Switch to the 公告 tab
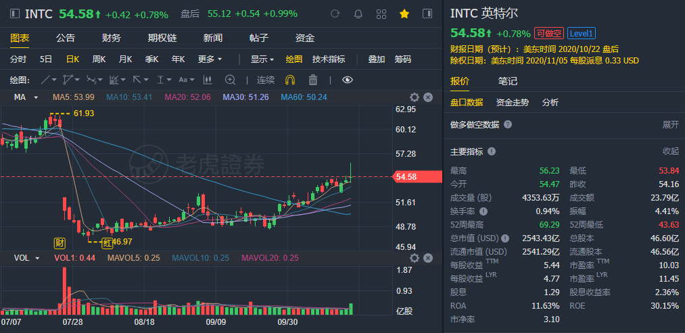The width and height of the screenshot is (685, 333). 66,38
